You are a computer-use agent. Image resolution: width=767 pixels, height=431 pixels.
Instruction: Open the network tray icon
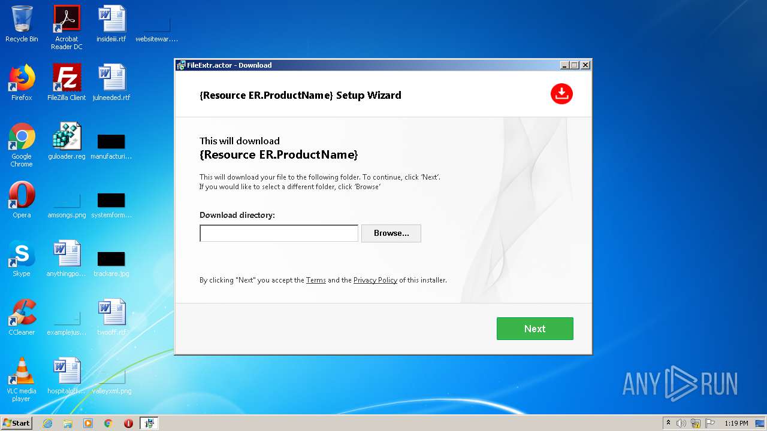coord(696,423)
